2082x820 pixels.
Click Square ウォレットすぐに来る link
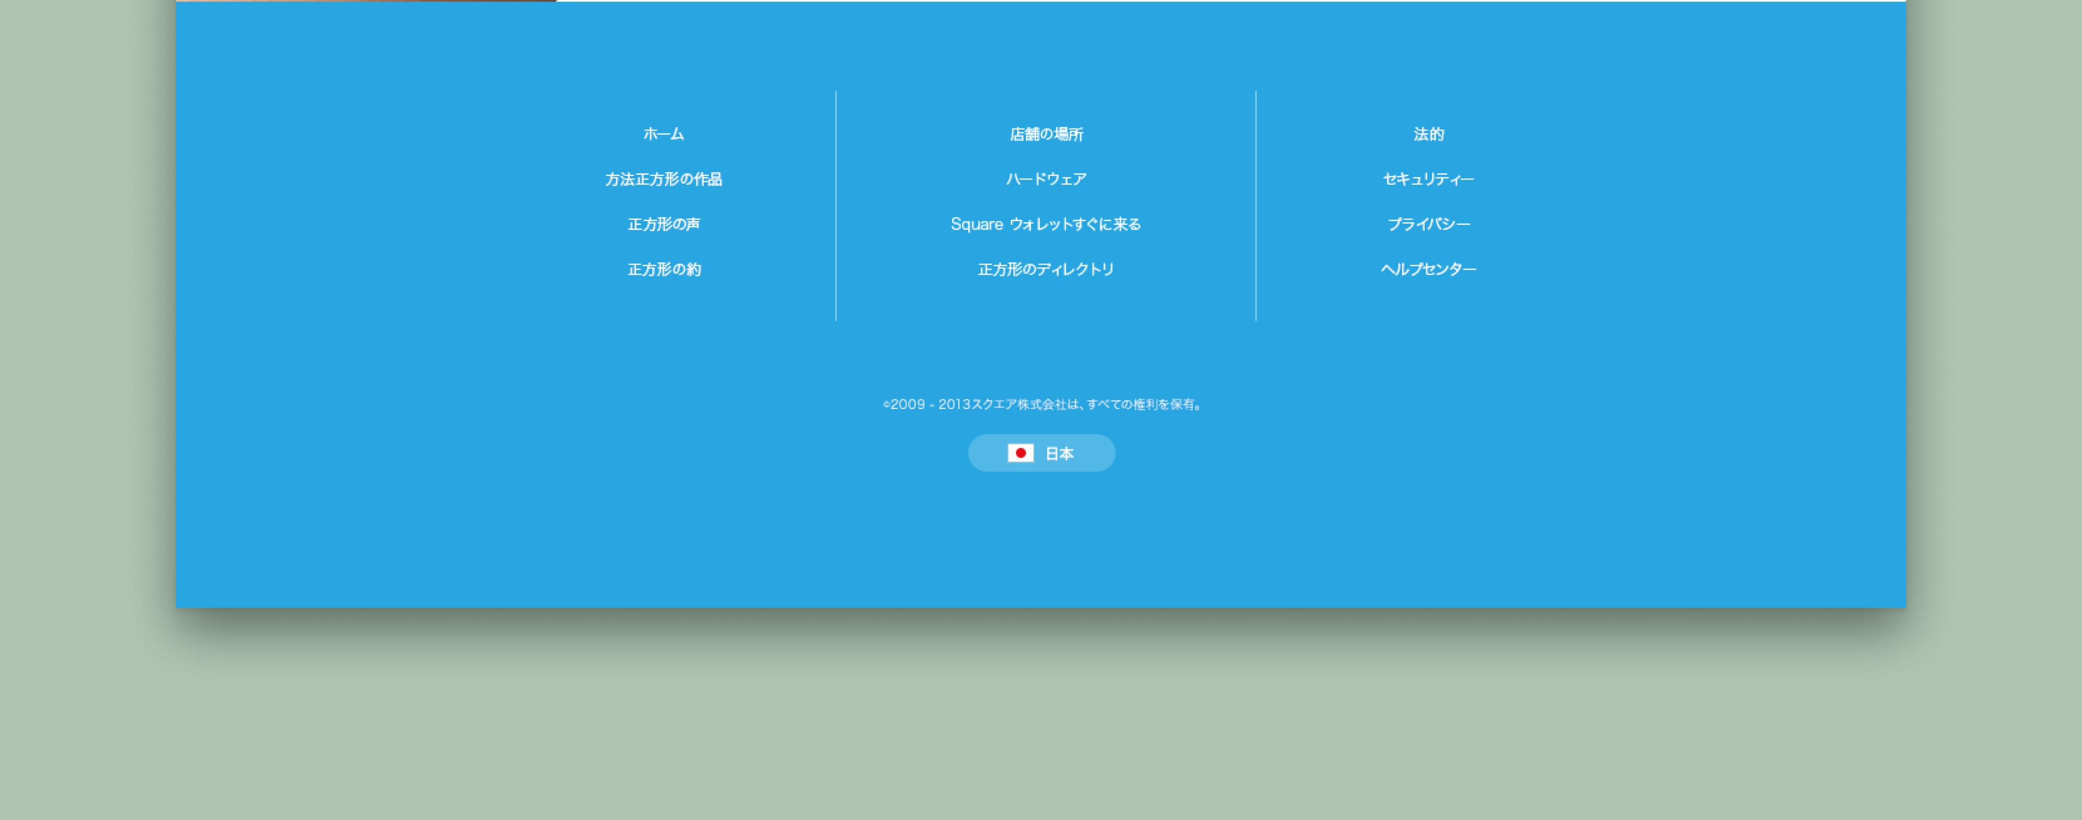[1046, 225]
